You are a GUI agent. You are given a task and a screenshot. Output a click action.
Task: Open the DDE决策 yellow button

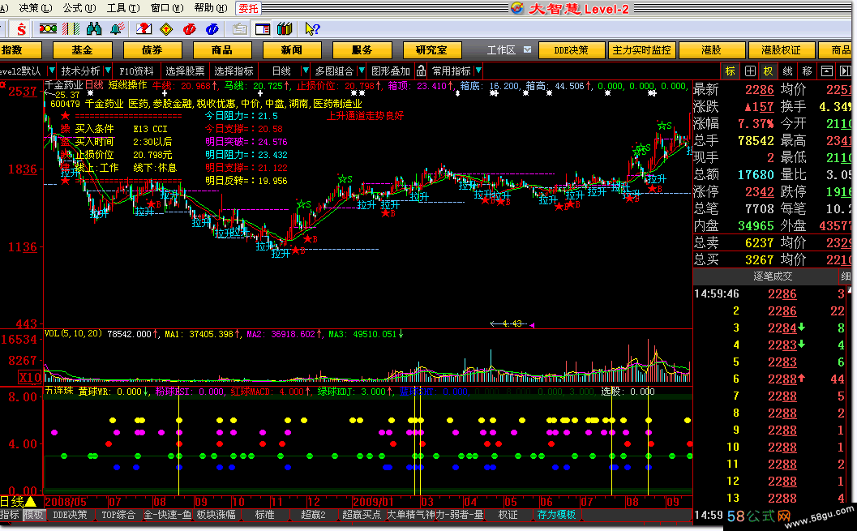tap(572, 50)
